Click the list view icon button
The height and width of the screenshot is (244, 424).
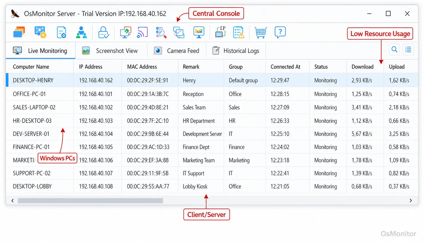click(408, 49)
